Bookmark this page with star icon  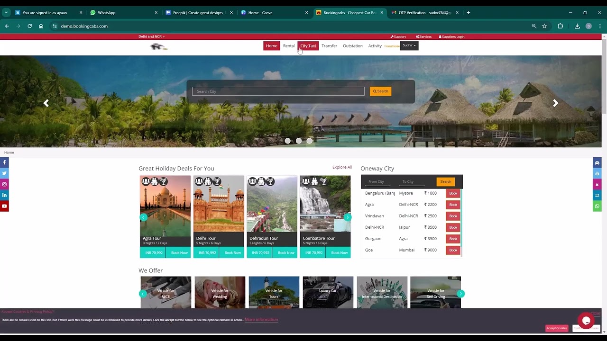coord(544,26)
